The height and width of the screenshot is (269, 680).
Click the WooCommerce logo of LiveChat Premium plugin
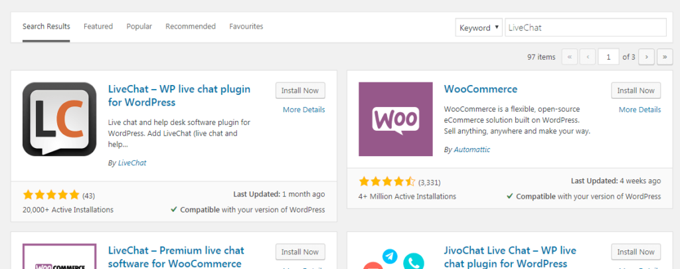point(59,256)
